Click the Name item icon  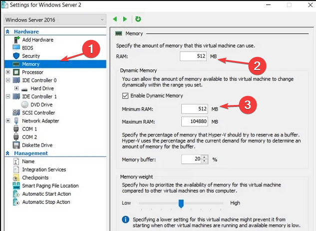coord(16,161)
